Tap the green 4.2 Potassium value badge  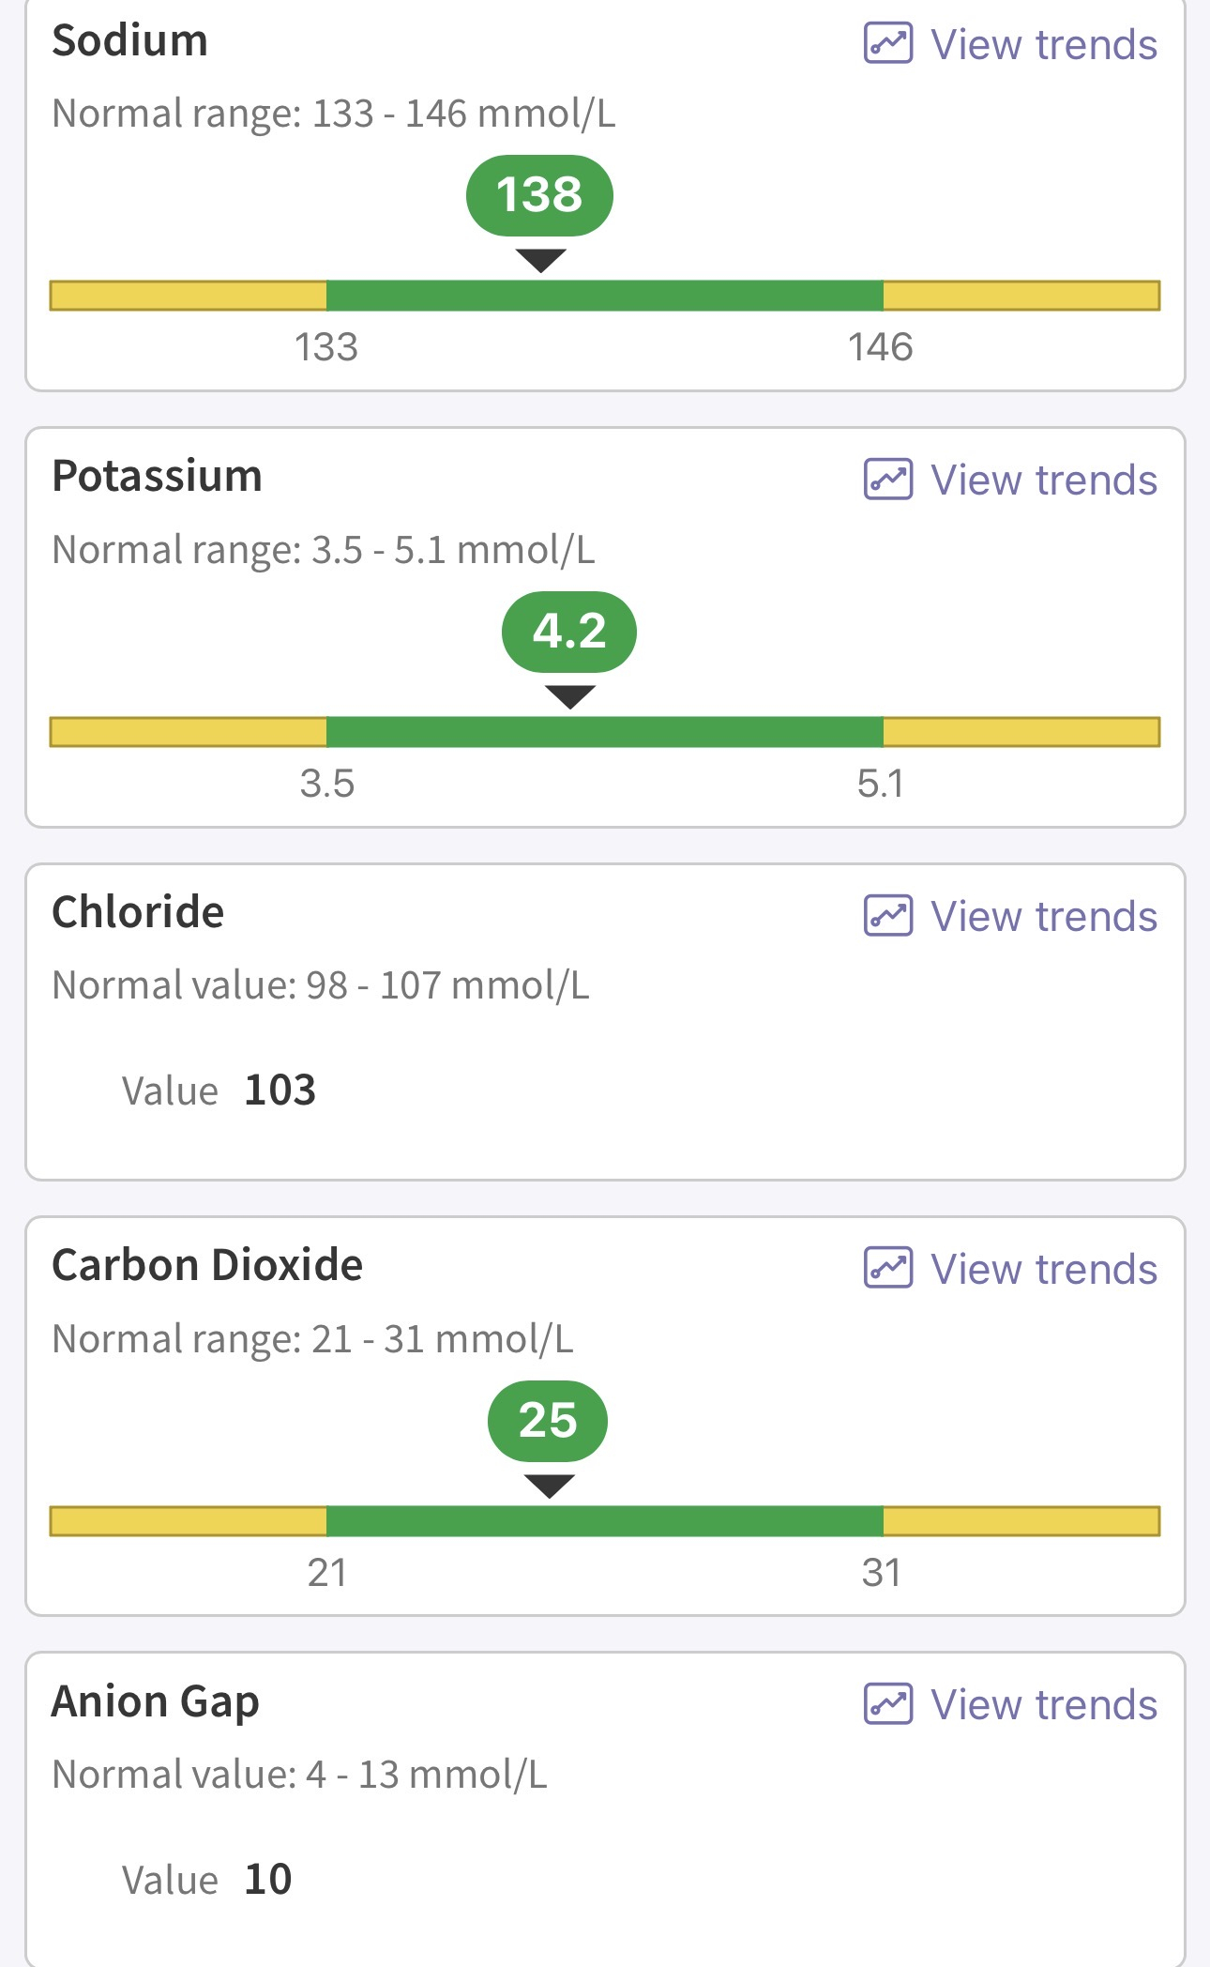569,632
